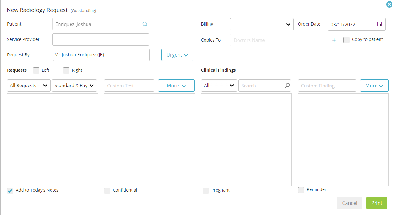Open the All Requests dropdown
394x215 pixels.
tap(29, 86)
